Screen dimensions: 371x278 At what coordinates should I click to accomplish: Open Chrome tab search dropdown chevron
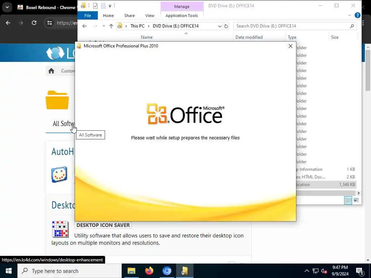pyautogui.click(x=7, y=7)
